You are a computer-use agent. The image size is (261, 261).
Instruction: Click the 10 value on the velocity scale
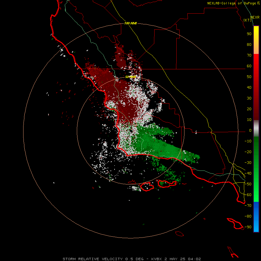(249, 120)
